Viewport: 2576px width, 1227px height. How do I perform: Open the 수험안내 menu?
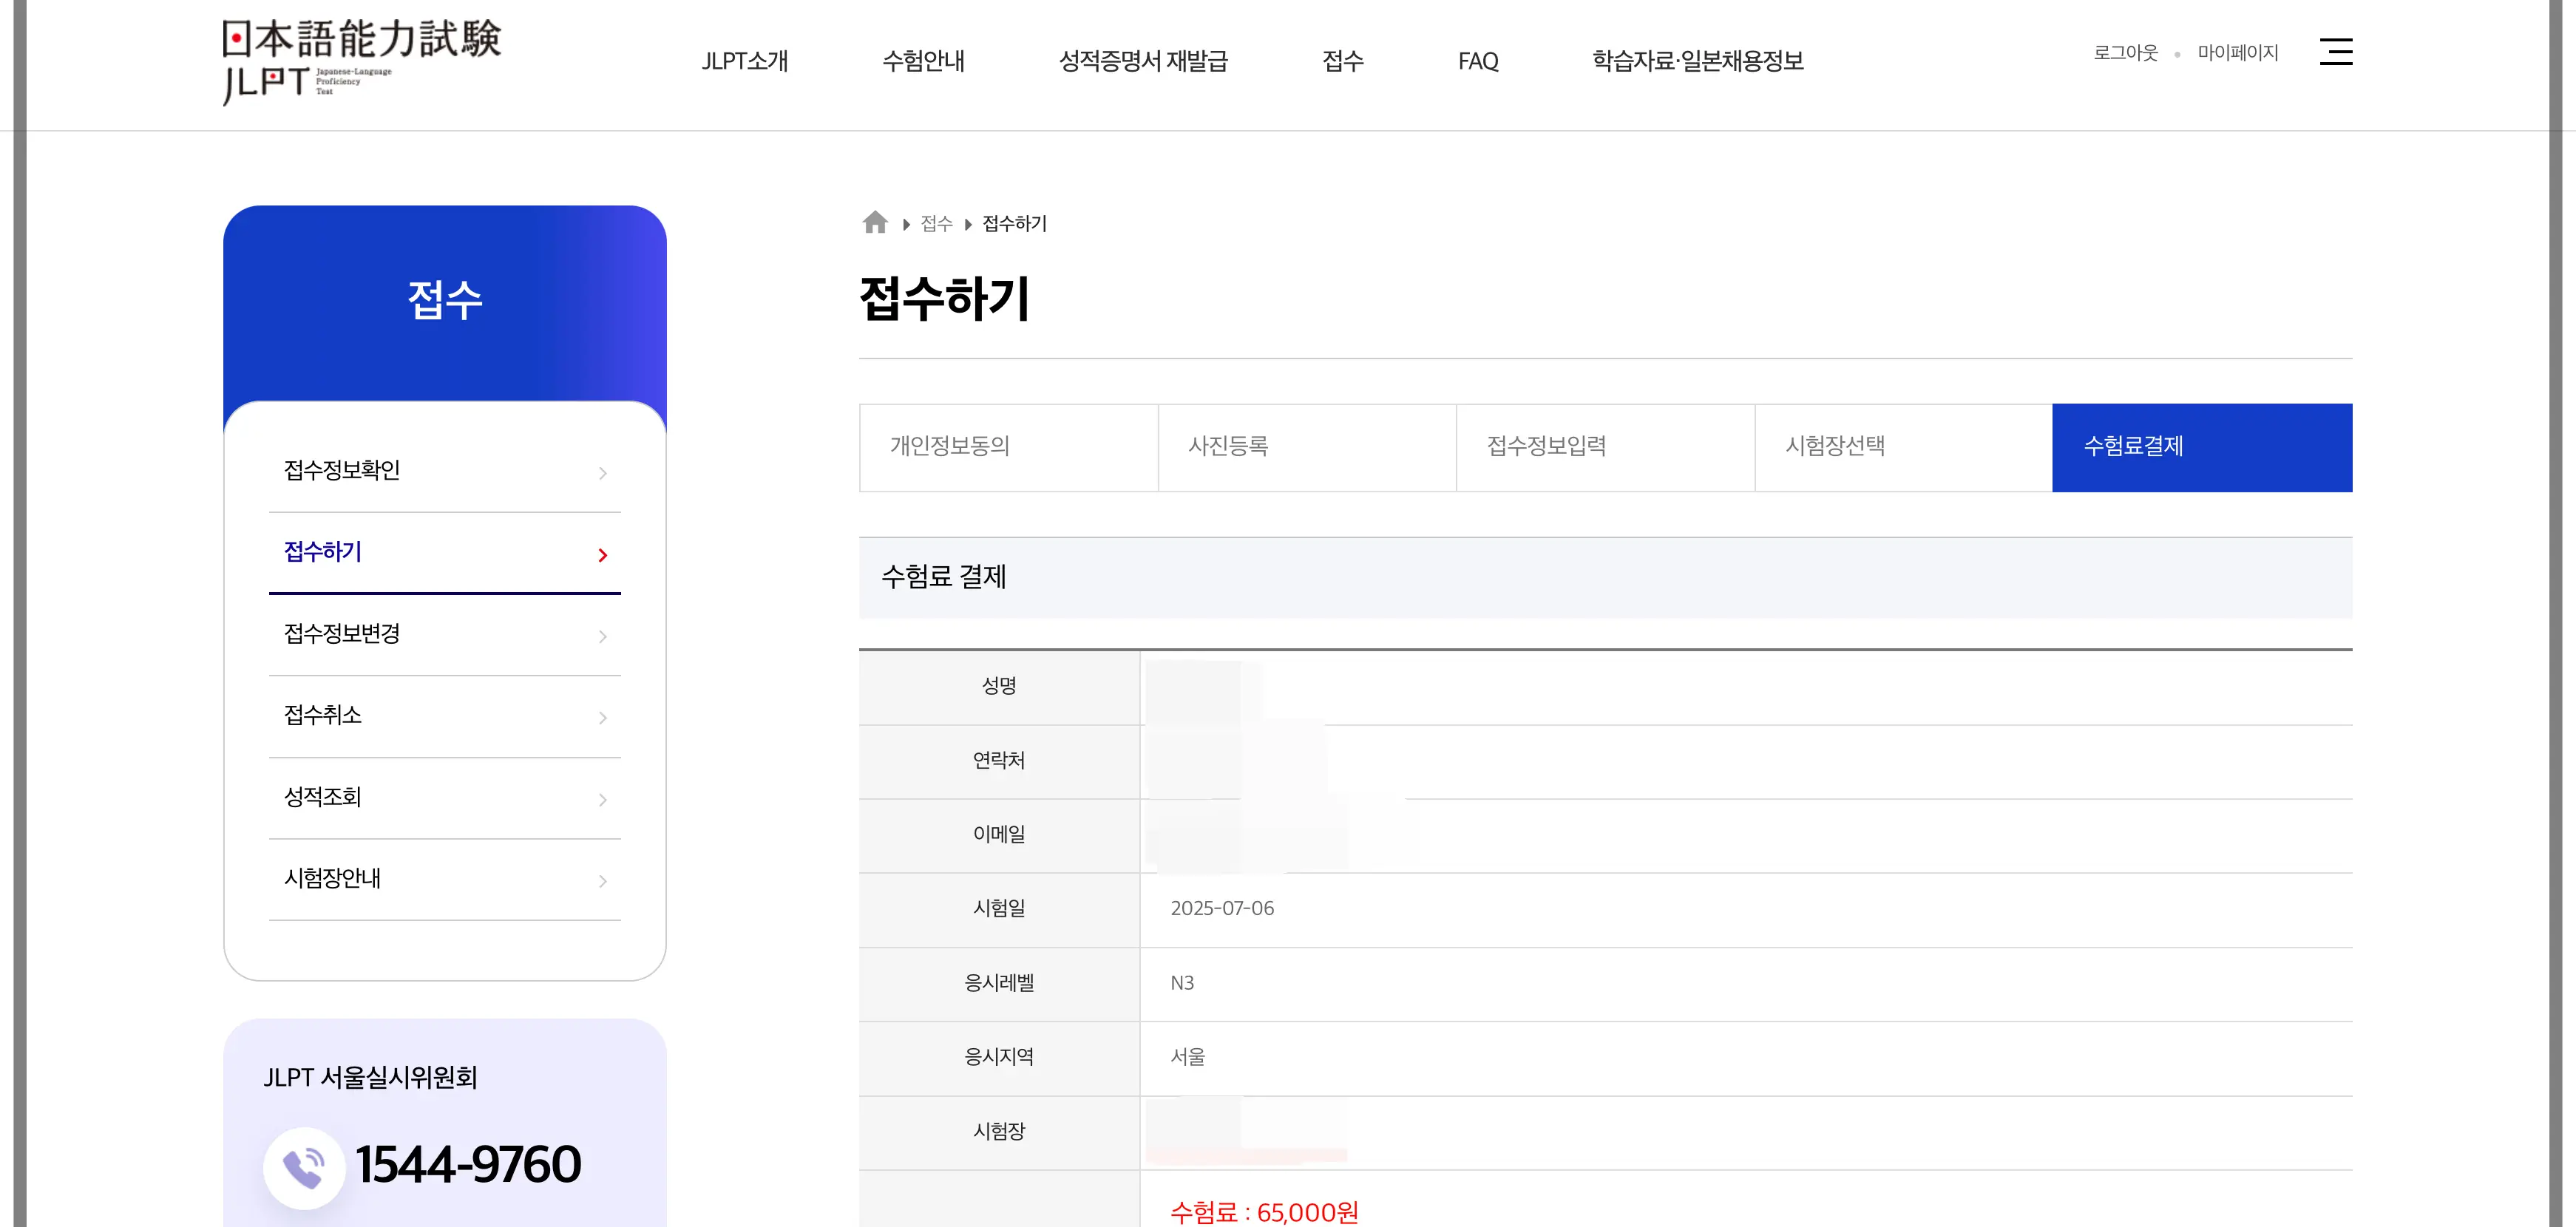click(924, 61)
